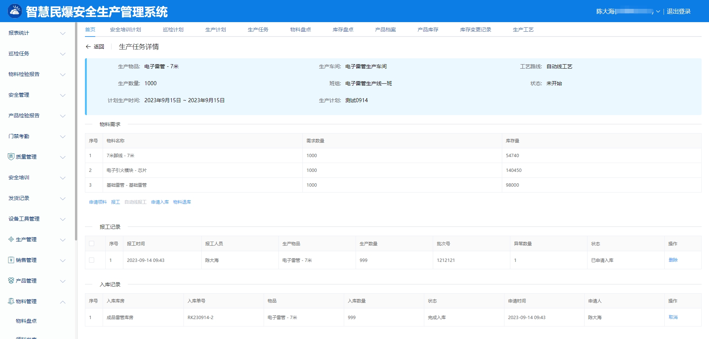
Task: Tick the select-all checkbox in 报工记录 header
Action: pyautogui.click(x=92, y=243)
